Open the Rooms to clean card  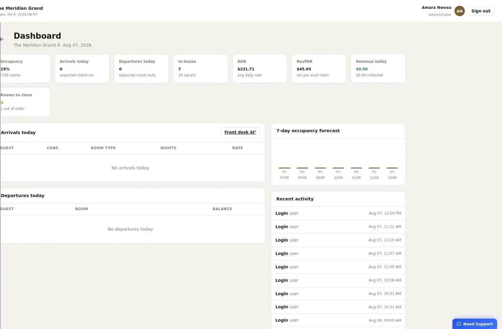click(x=25, y=102)
